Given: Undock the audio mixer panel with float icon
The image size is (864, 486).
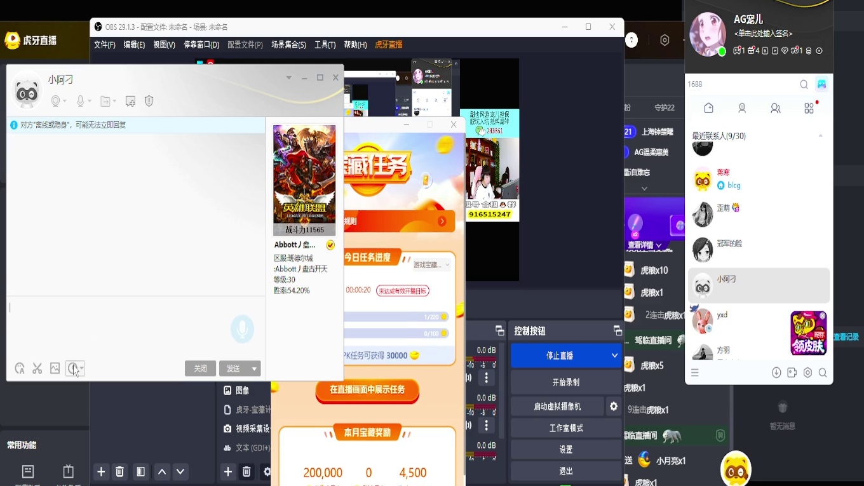Looking at the screenshot, I should click(x=500, y=330).
